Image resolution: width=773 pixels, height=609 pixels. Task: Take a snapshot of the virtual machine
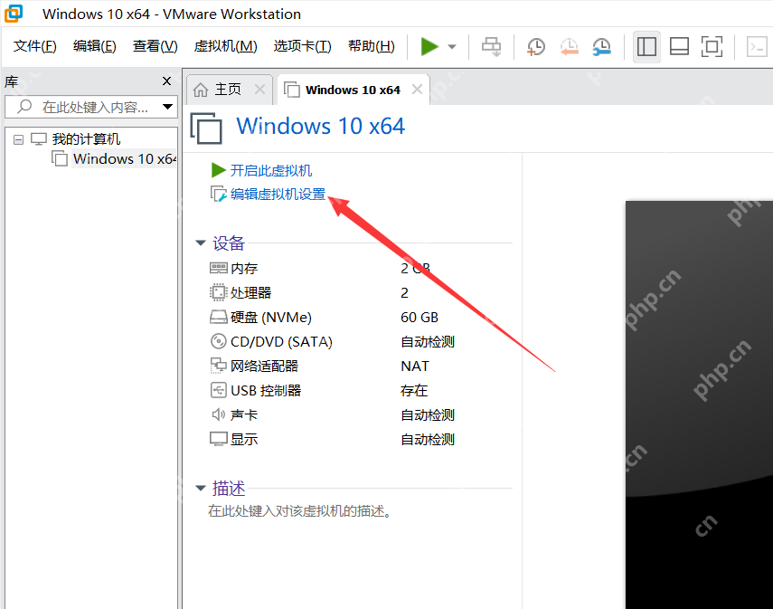coord(535,46)
